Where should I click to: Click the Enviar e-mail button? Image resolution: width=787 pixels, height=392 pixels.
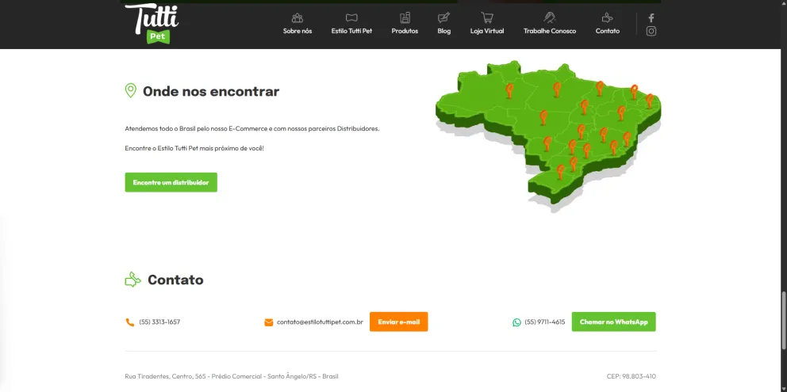coord(398,322)
